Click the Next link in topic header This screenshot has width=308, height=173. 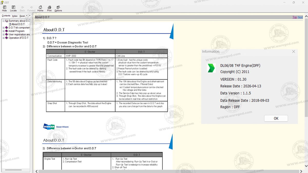pos(300,17)
